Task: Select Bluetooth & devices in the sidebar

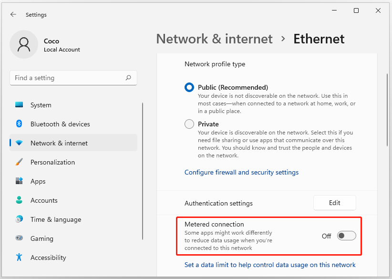Action: 59,124
